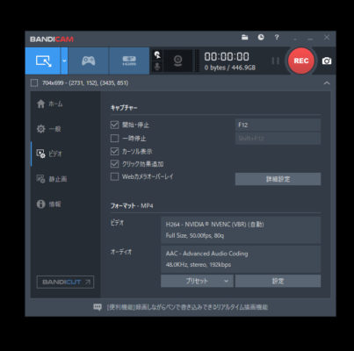The image size is (354, 351).
Task: Open the scheduled recording clock icon
Action: point(261,37)
